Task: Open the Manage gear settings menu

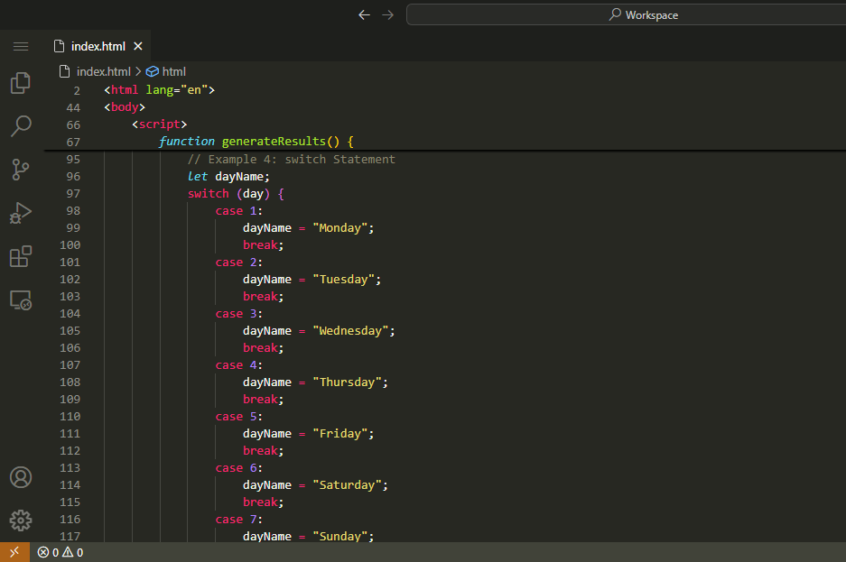Action: tap(21, 521)
